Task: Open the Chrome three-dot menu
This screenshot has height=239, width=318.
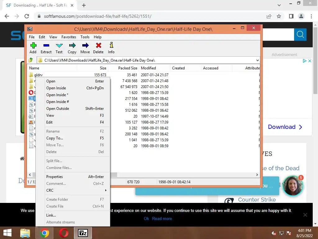Action: point(311,16)
